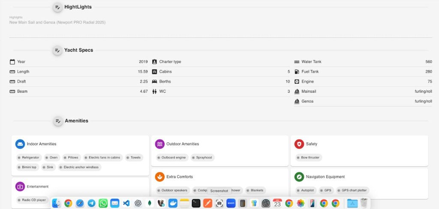Select the Bow thruster safety chip
The width and height of the screenshot is (439, 209).
308,157
